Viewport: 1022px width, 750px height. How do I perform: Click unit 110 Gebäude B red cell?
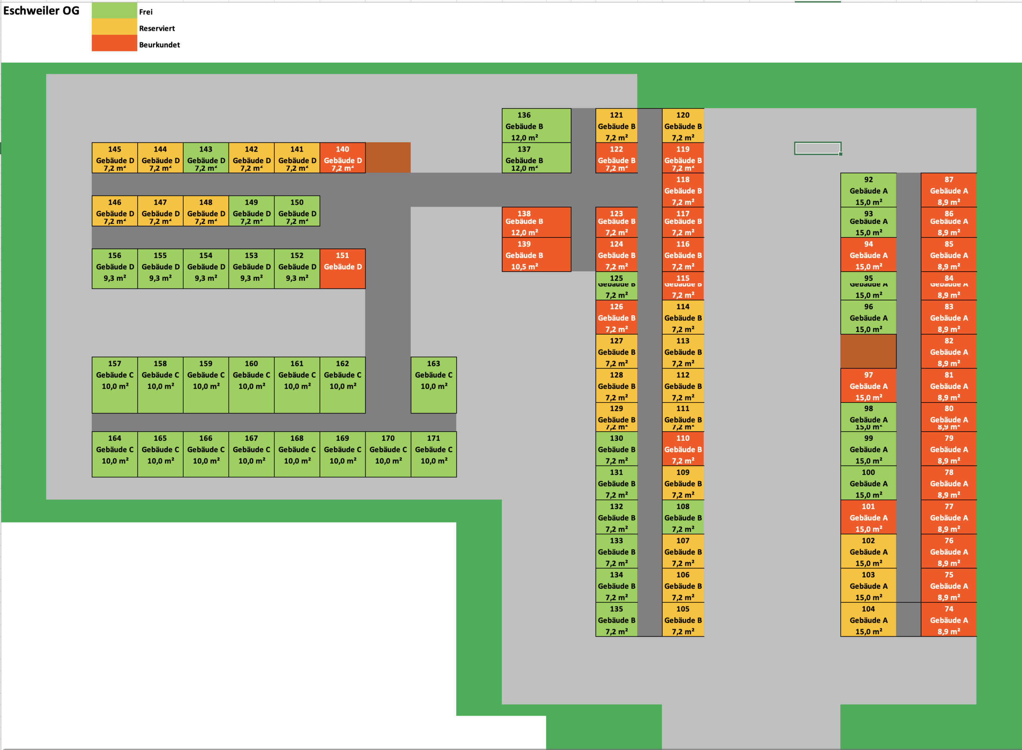click(683, 449)
